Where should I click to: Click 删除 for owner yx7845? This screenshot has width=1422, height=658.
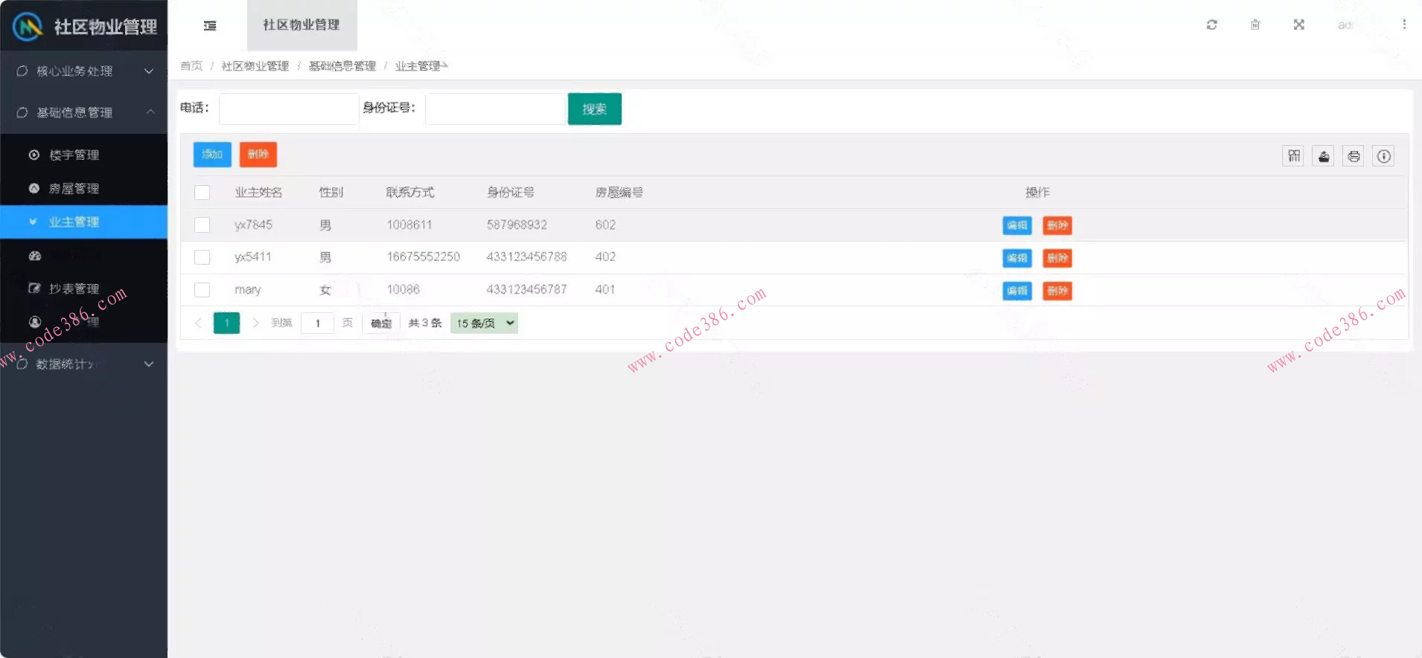(1057, 225)
